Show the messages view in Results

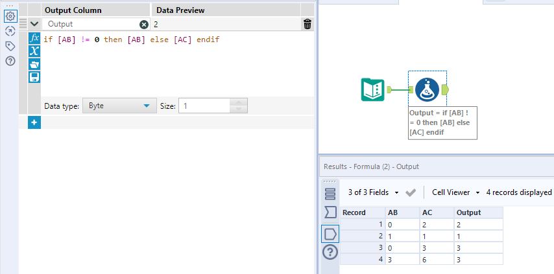(x=330, y=194)
